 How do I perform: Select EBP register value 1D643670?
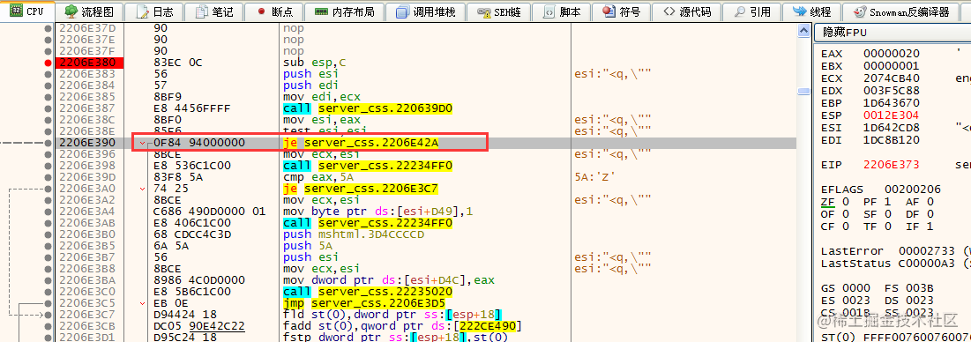(x=891, y=103)
